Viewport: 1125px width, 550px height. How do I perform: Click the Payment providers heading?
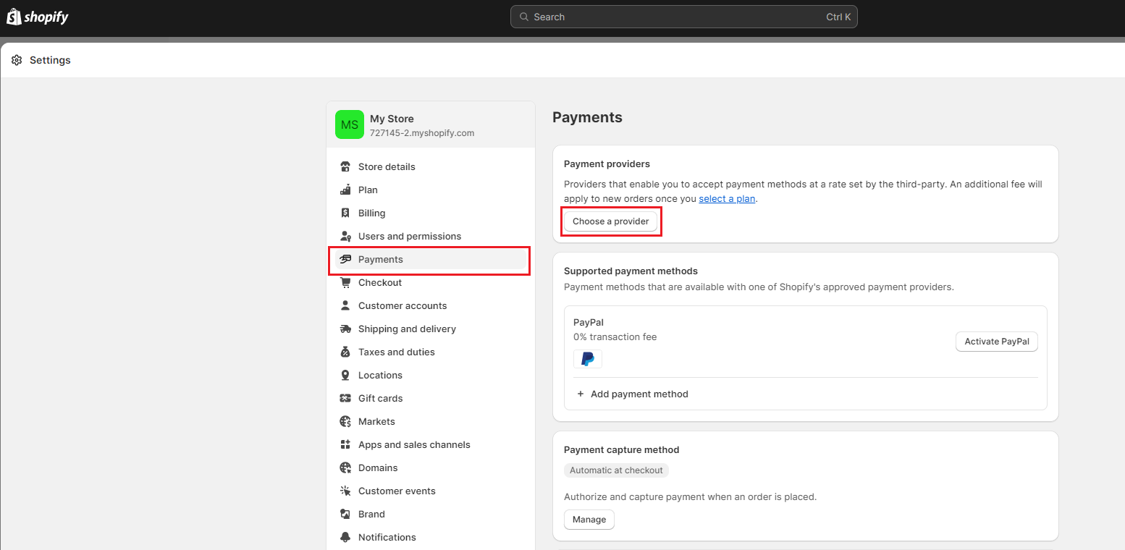pos(607,164)
